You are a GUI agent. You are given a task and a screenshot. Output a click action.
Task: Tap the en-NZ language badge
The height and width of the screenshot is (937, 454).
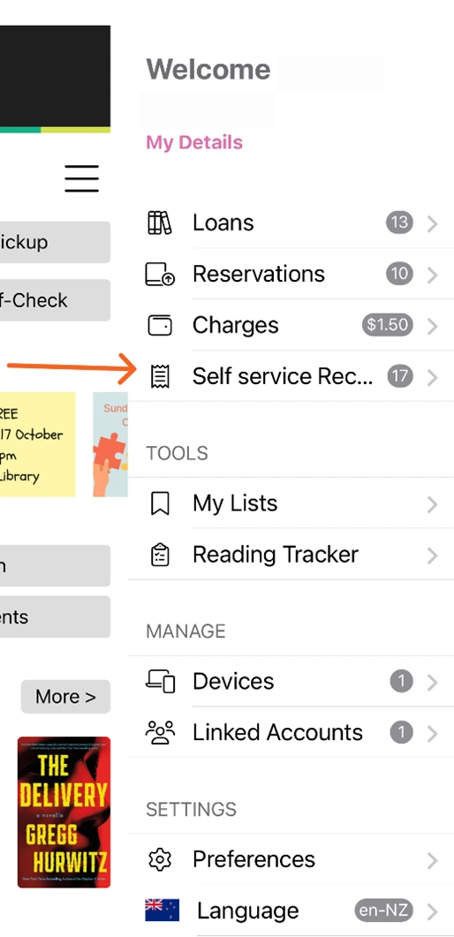click(x=383, y=911)
